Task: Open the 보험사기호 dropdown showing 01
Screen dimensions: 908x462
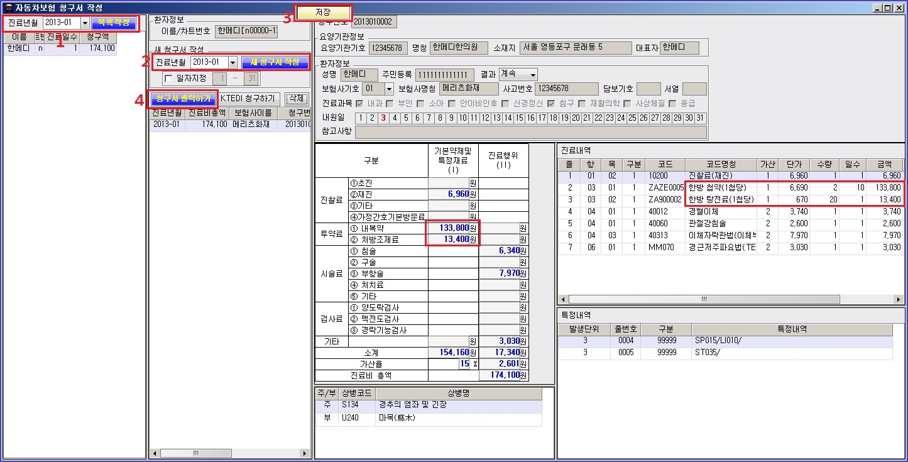Action: point(389,89)
